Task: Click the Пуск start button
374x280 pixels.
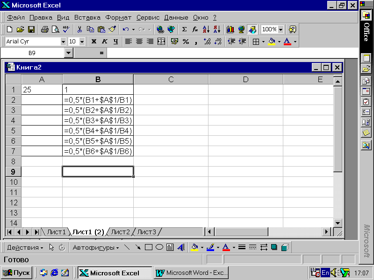Action: click(17, 273)
